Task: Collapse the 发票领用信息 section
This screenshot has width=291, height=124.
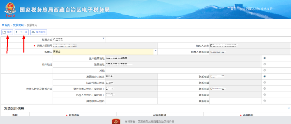Action: point(289,108)
